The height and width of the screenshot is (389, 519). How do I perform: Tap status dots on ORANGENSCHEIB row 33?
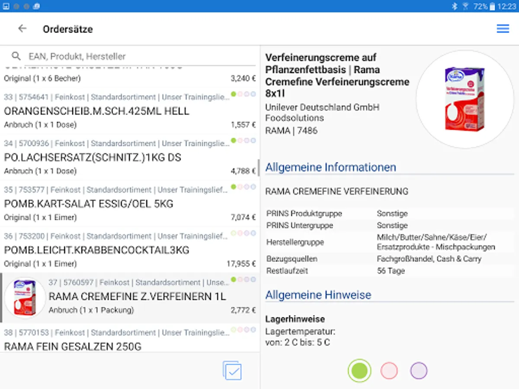pyautogui.click(x=243, y=94)
